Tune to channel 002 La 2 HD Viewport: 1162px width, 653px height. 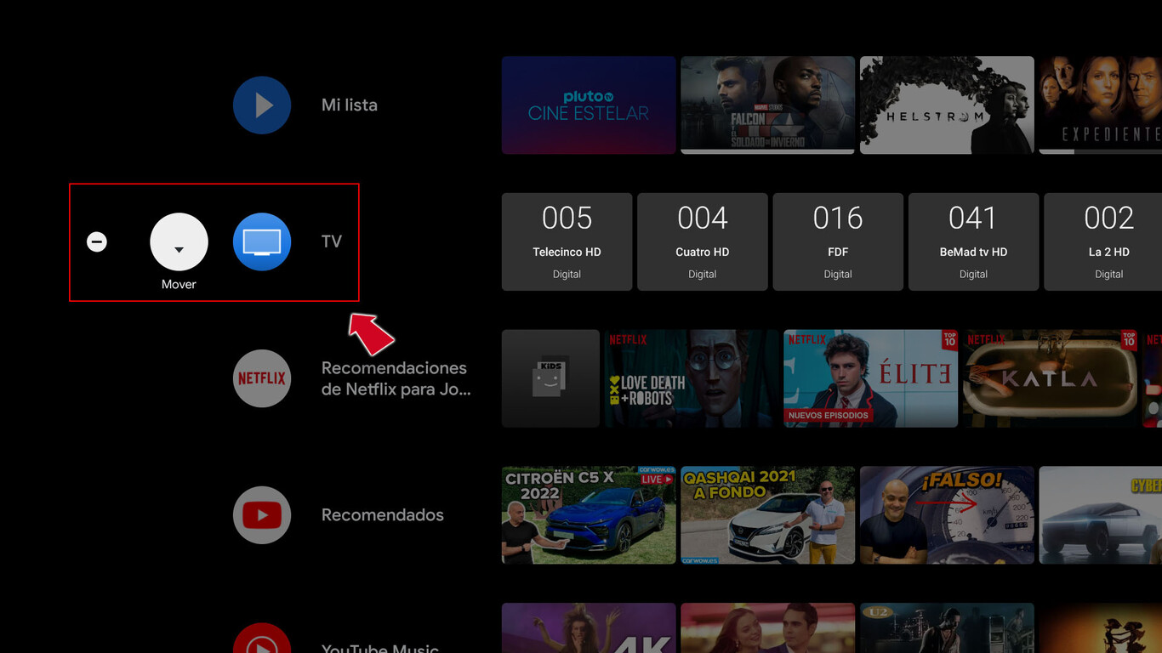point(1103,242)
